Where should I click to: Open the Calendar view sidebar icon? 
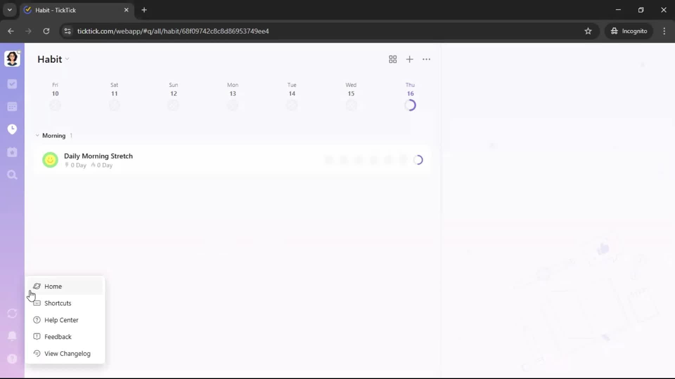[12, 107]
